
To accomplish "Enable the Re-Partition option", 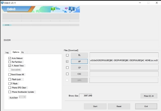I will [10, 62].
